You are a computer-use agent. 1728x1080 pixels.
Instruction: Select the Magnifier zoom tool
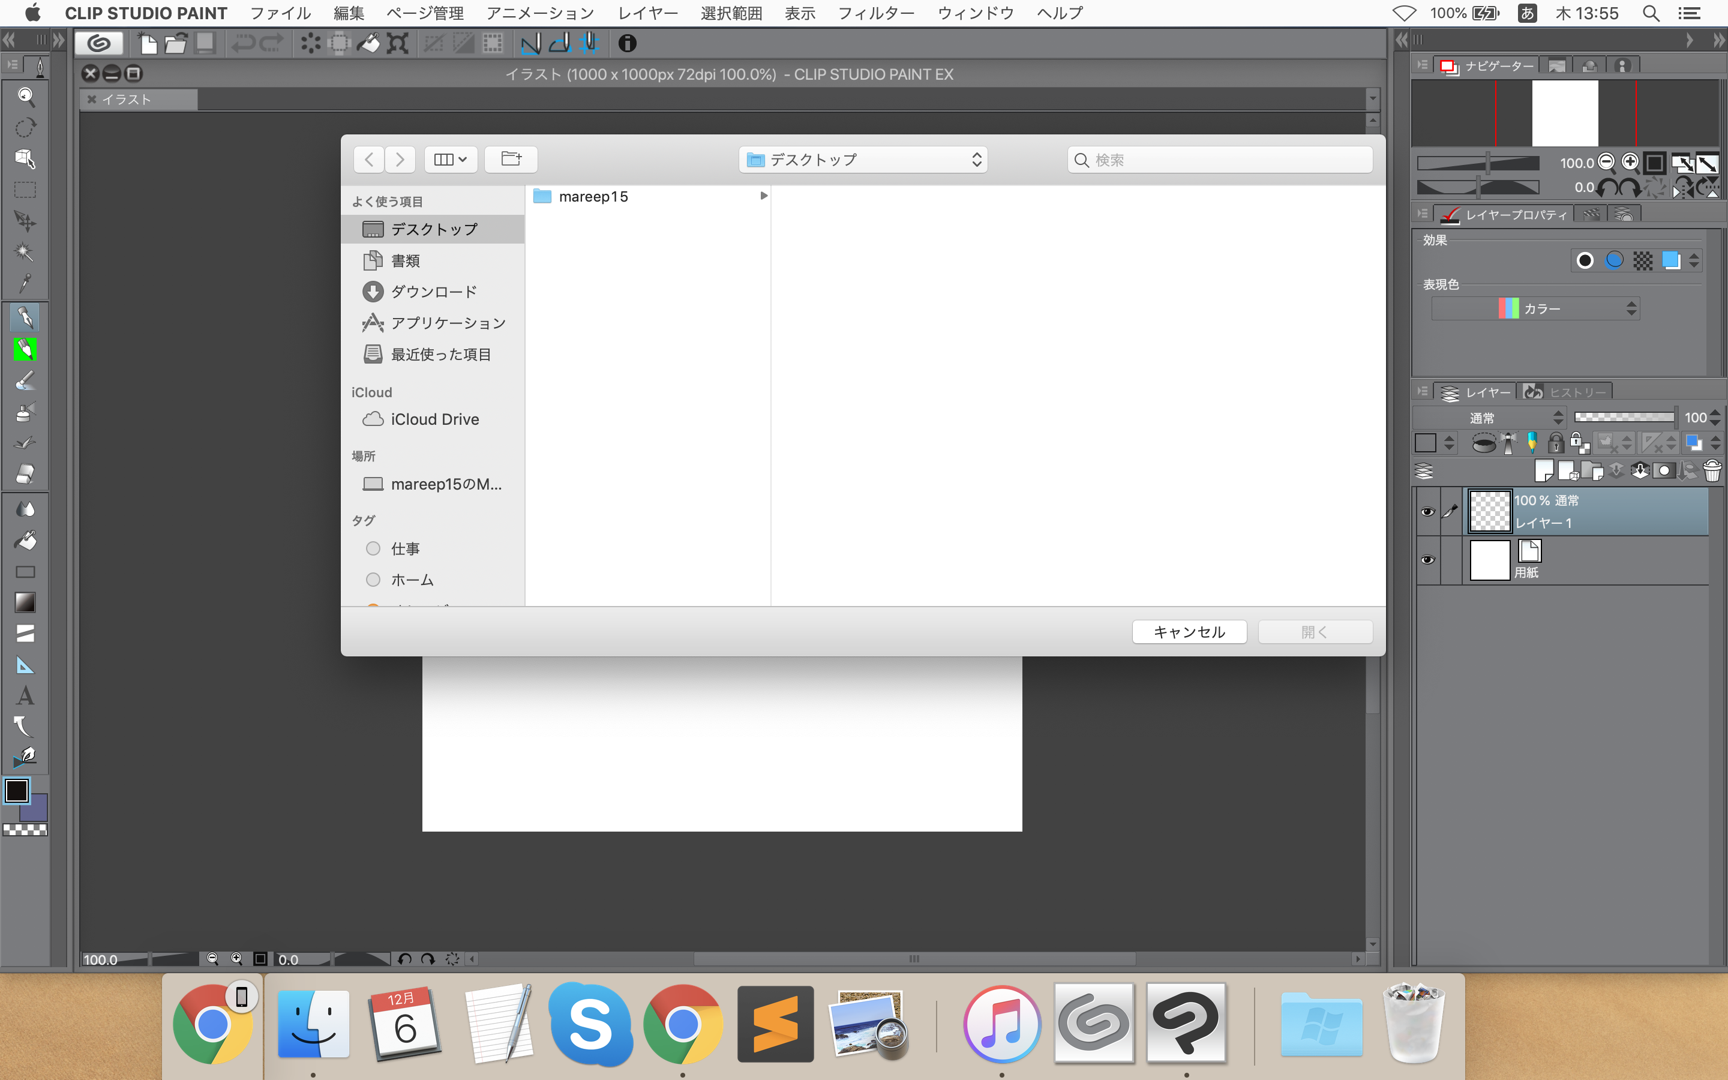[26, 97]
